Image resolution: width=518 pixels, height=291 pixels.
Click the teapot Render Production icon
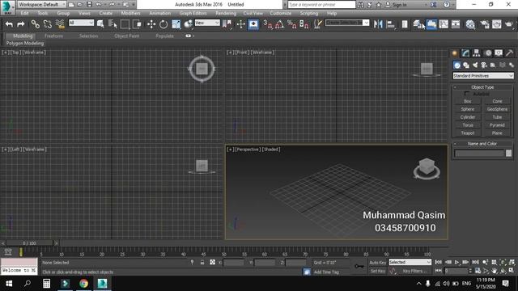pos(509,24)
